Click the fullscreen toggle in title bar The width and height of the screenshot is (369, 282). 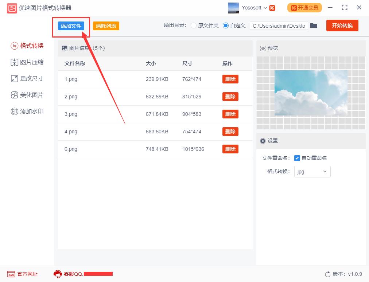click(x=344, y=7)
